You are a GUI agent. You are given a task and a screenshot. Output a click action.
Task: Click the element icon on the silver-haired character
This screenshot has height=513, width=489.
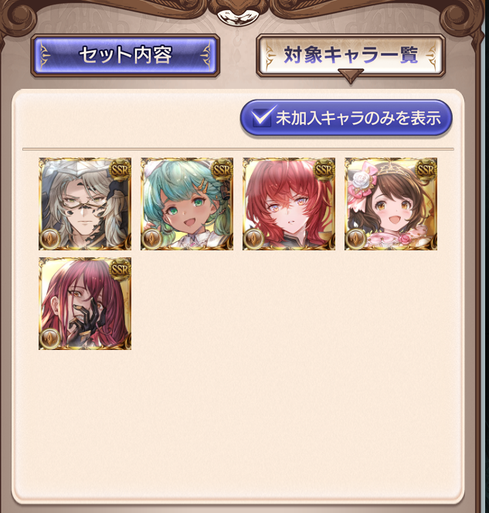pyautogui.click(x=49, y=239)
